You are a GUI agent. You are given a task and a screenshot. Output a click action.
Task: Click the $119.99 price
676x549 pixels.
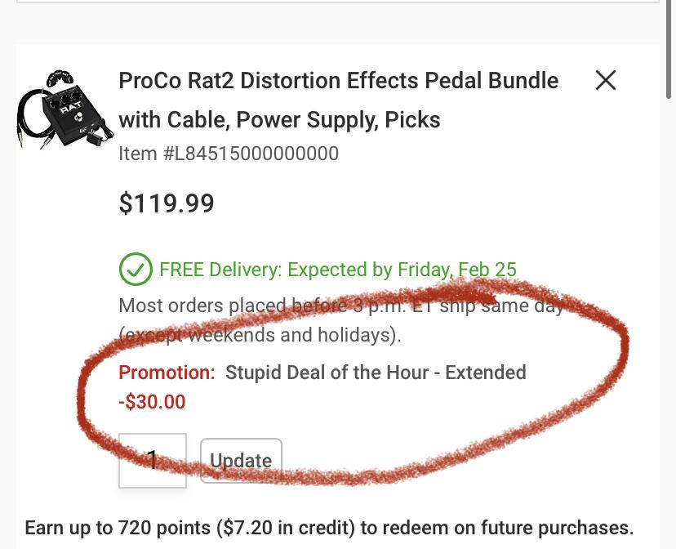pyautogui.click(x=167, y=203)
